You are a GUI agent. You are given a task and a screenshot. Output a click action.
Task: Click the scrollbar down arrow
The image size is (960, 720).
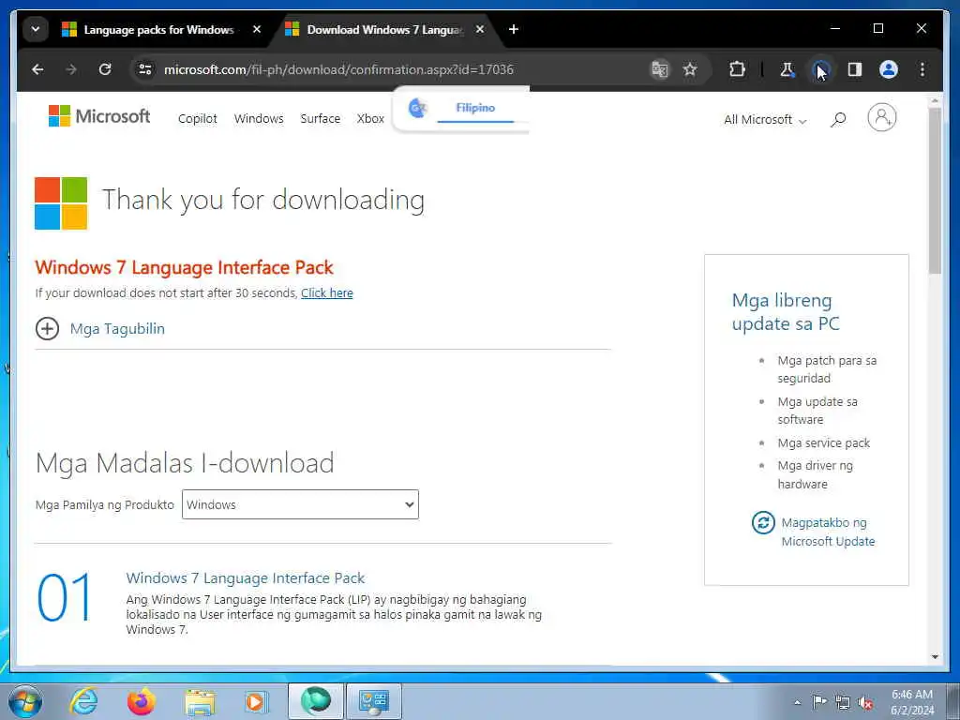coord(935,657)
